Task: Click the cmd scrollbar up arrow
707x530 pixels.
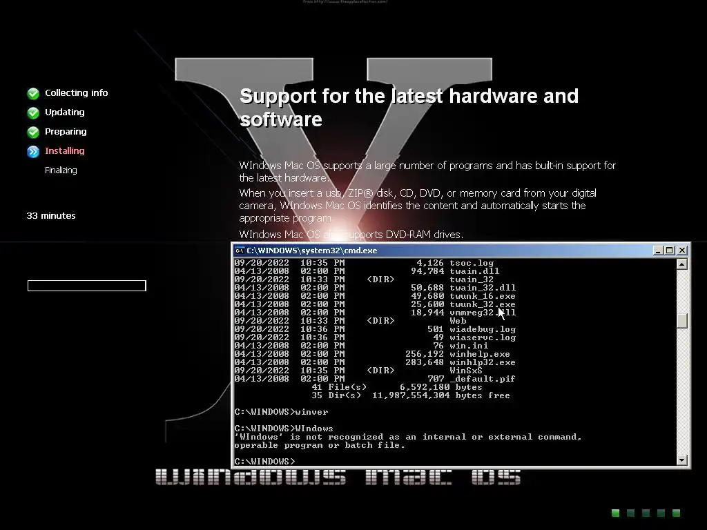Action: [x=681, y=264]
